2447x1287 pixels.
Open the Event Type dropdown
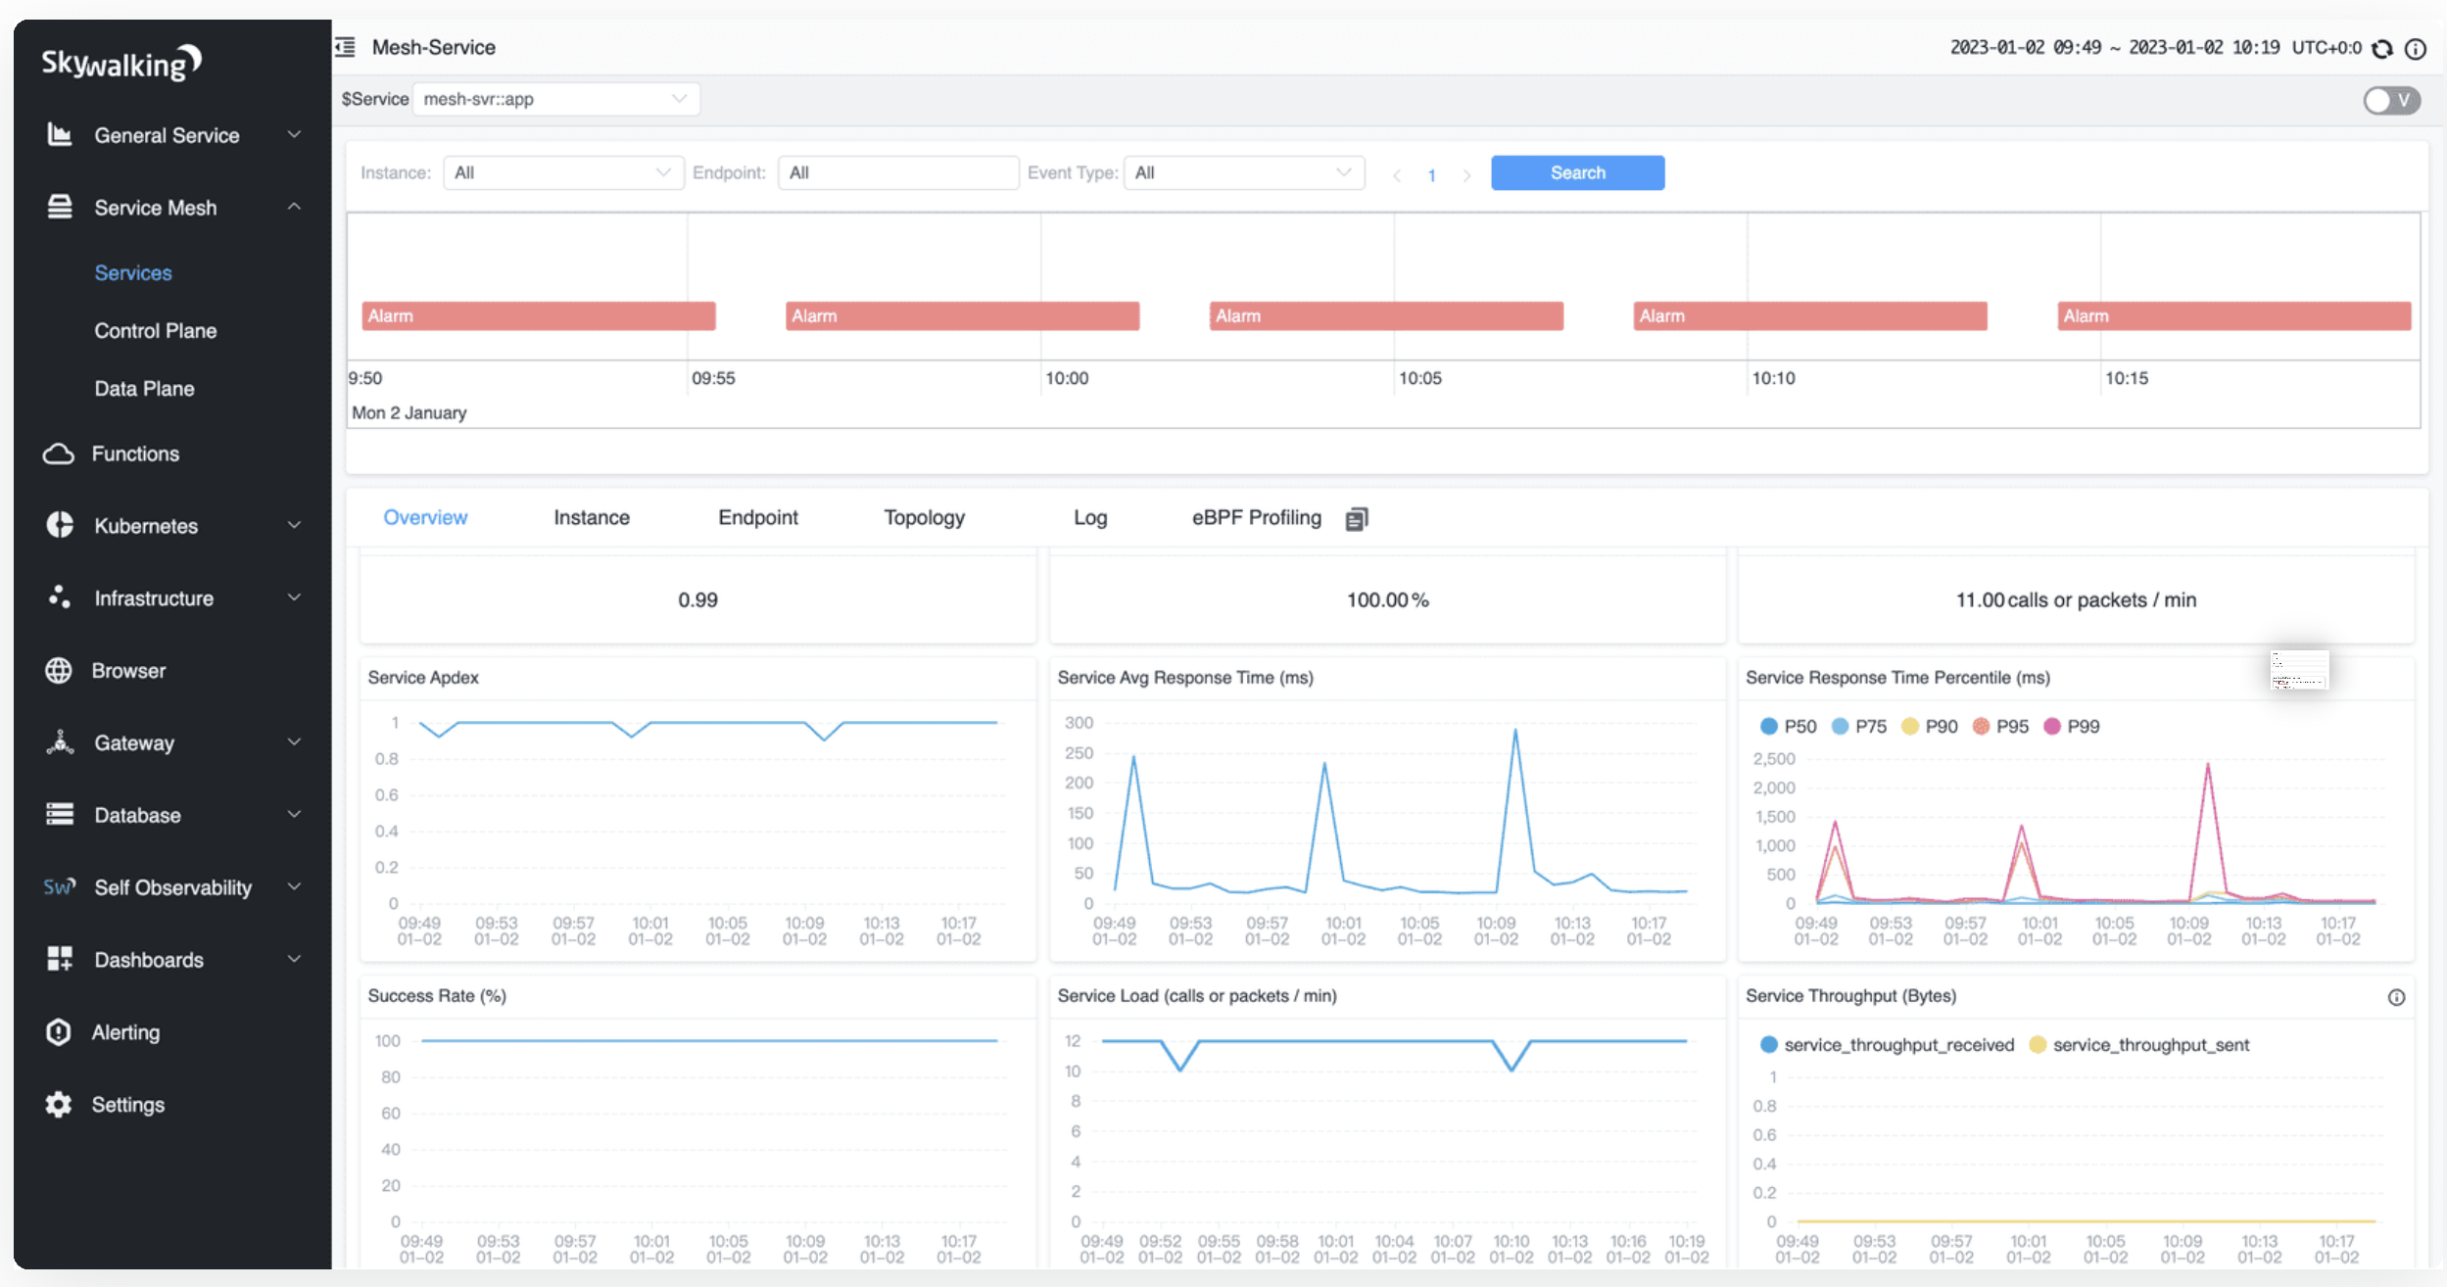tap(1243, 172)
